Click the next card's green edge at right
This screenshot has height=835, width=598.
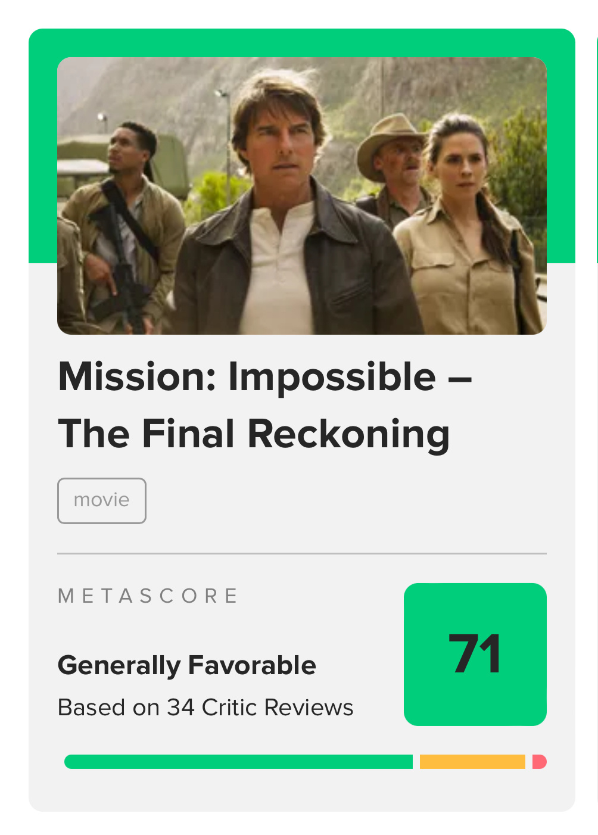[x=596, y=149]
